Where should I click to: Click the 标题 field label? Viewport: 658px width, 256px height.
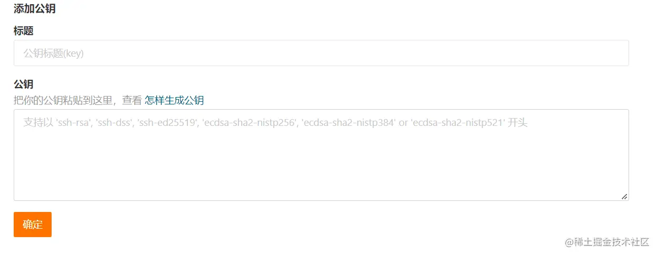(x=24, y=31)
